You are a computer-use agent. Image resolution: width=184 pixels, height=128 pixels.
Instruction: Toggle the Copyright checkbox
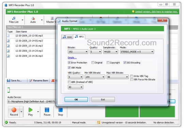point(108,63)
